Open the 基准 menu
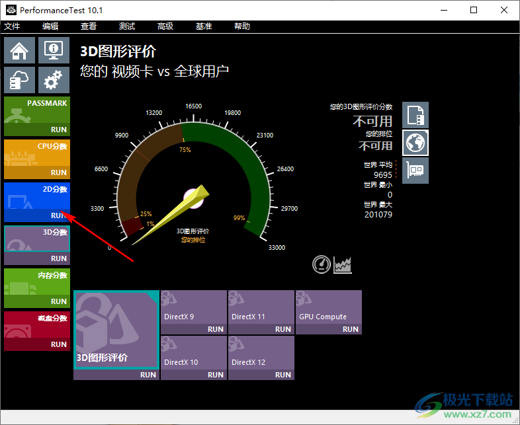520x425 pixels. [x=204, y=26]
